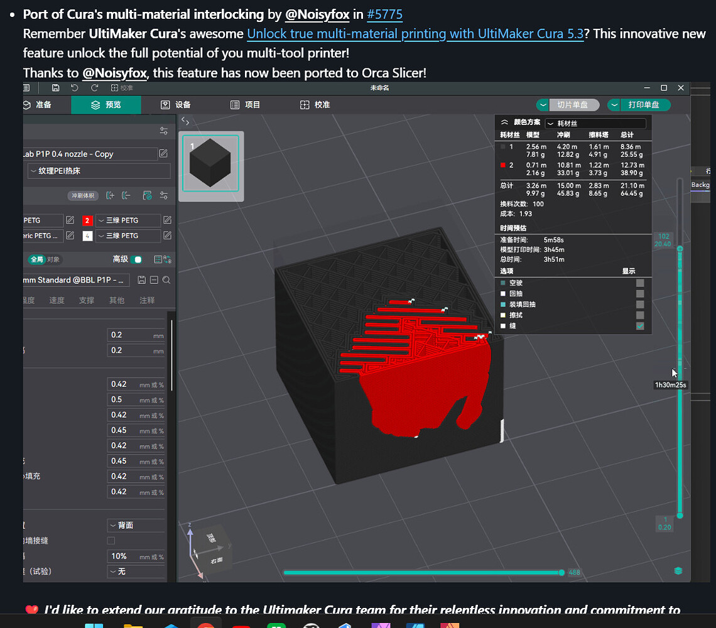Open filament 2 三绿 PETG dropdown
Screen dimensions: 716x628
coord(128,220)
